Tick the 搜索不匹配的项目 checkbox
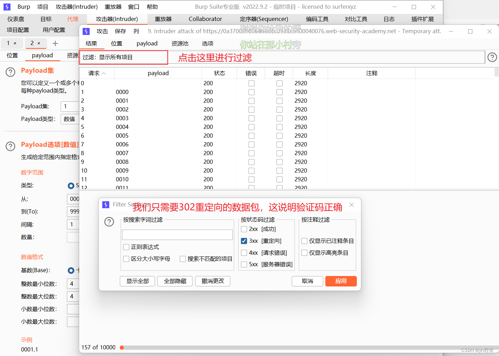Image resolution: width=499 pixels, height=356 pixels. point(183,259)
